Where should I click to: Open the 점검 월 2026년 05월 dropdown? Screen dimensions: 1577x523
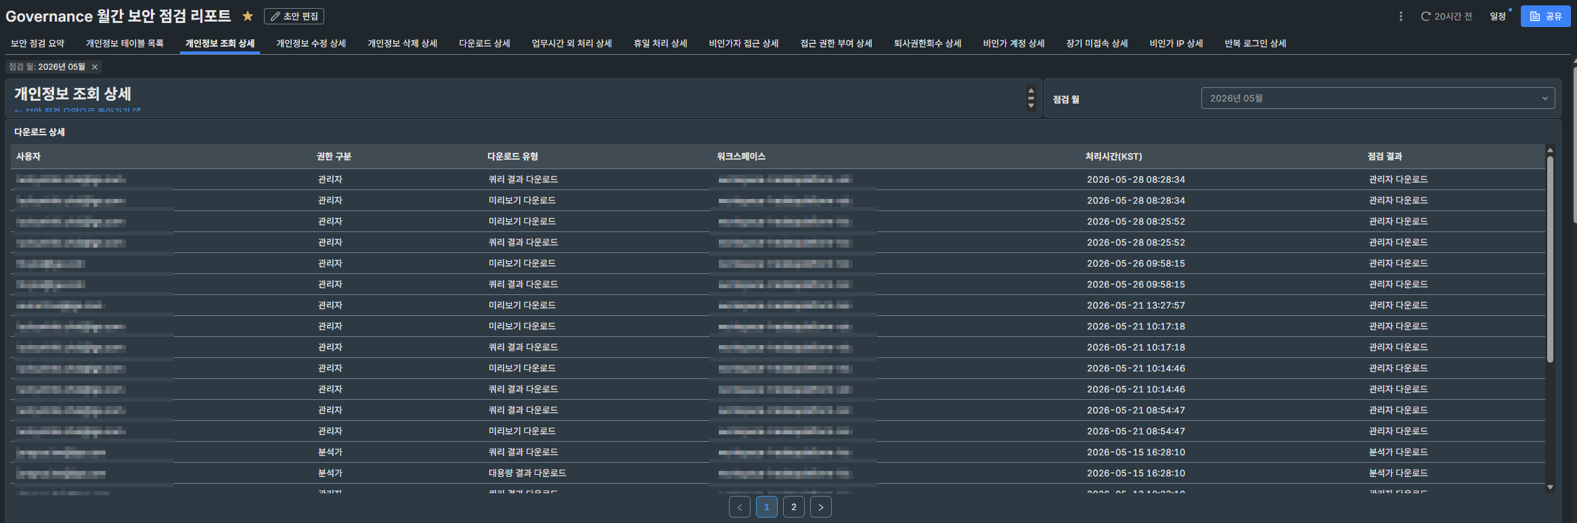click(1377, 98)
